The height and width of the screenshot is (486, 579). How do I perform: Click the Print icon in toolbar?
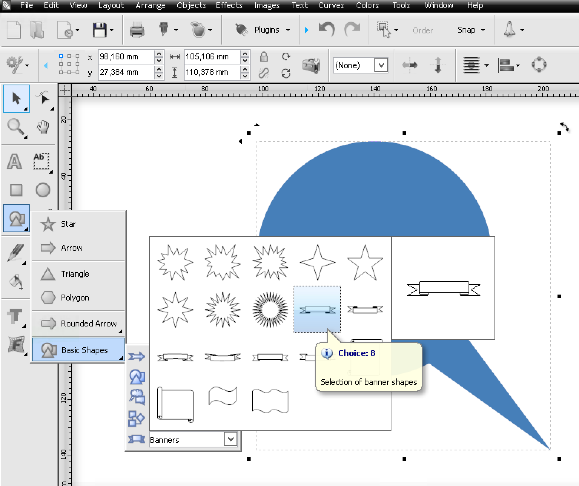[137, 30]
